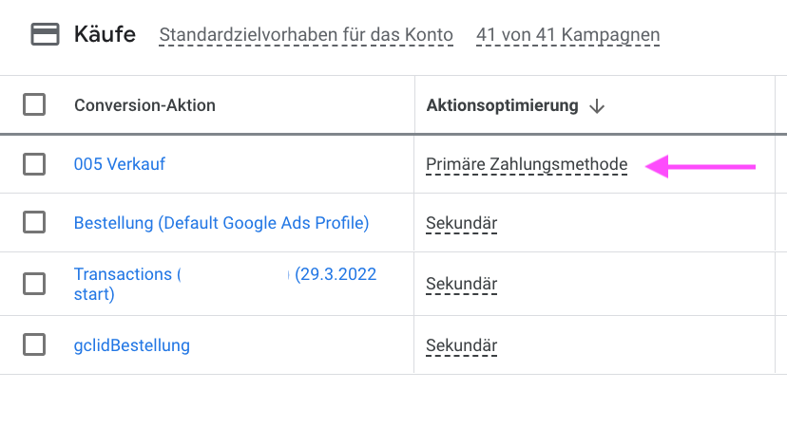Viewport: 787px width, 427px height.
Task: Select the Bestellung (Default Google Ads Profile) checkbox
Action: [34, 222]
